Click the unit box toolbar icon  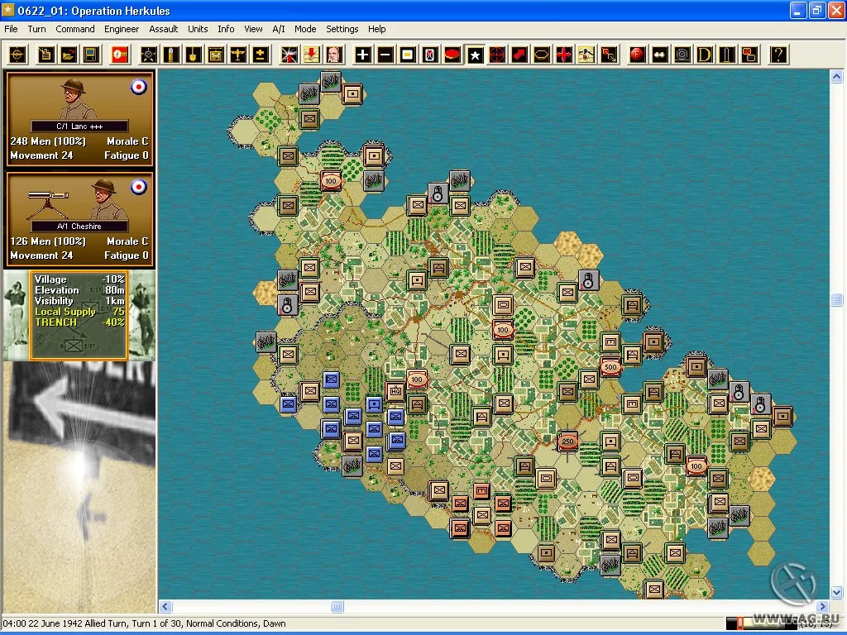click(x=216, y=55)
